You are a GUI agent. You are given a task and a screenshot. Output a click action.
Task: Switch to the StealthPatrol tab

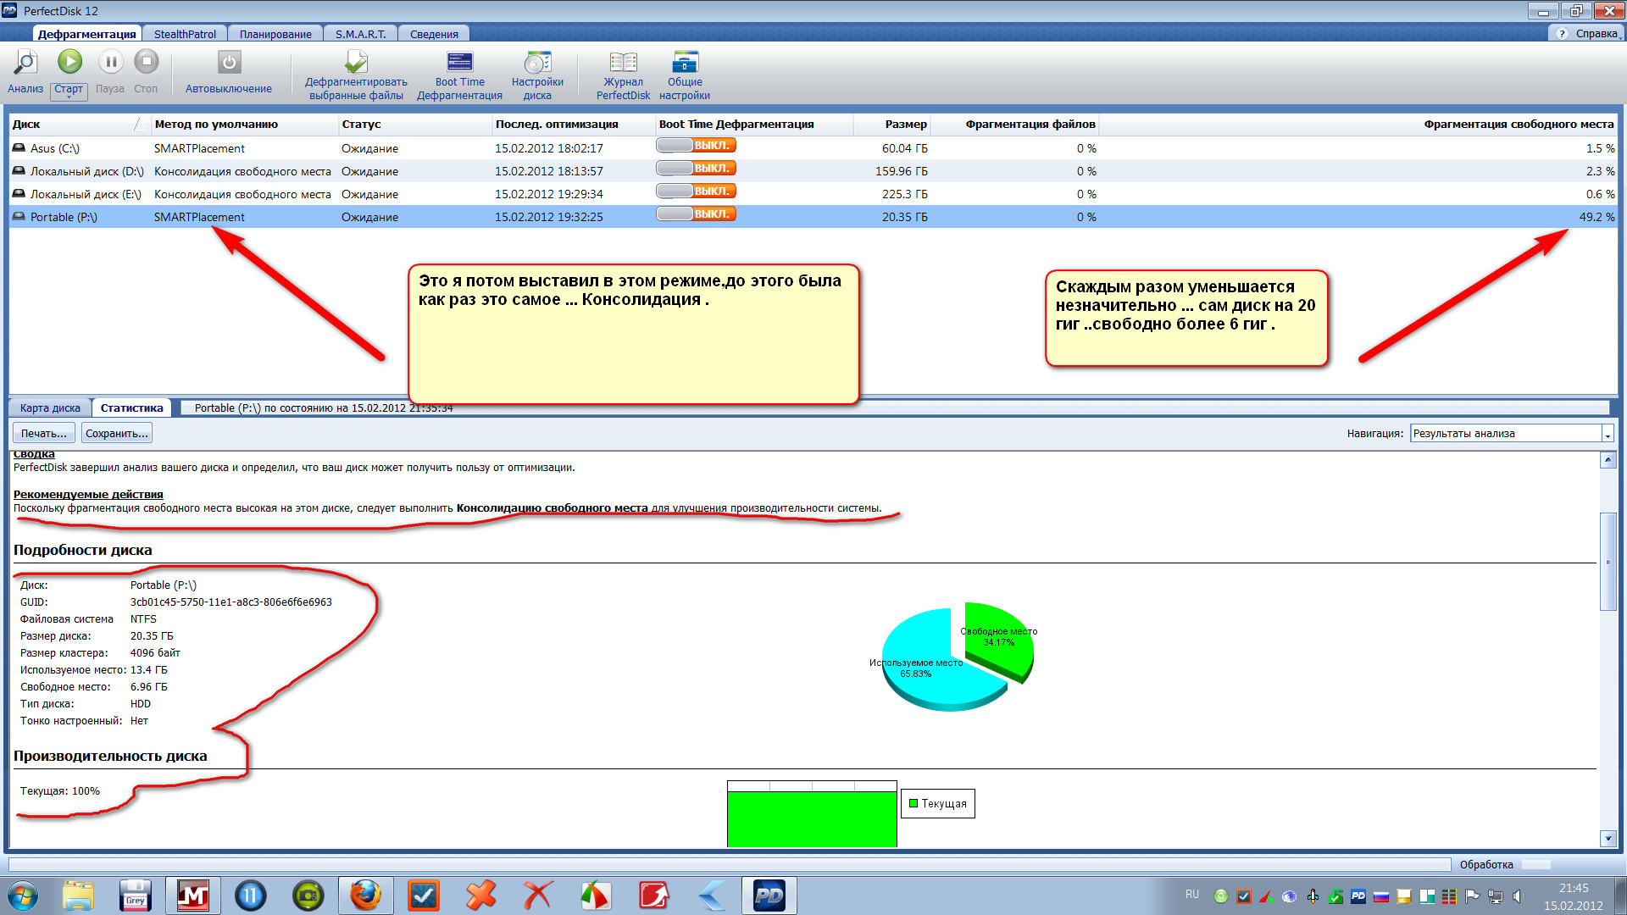tap(185, 34)
